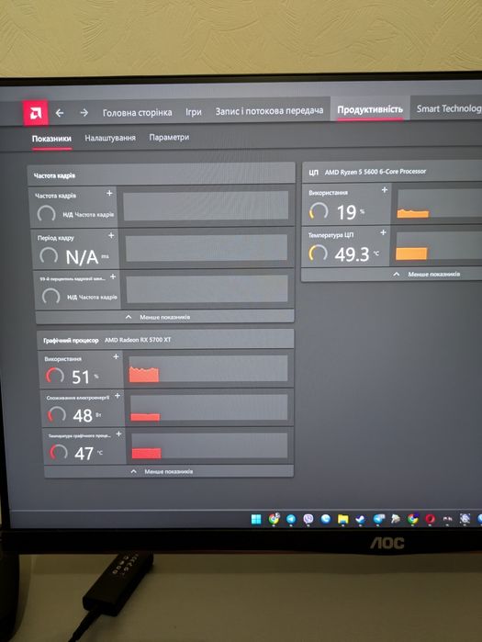Viewport: 482px width, 642px height.
Task: Switch to the Налаштування sub-tab
Action: (110, 138)
